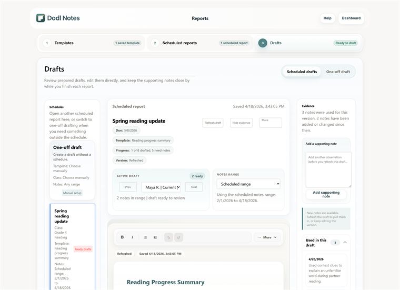
Task: Click the Due 5/8/2026 chip
Action: (x=126, y=131)
